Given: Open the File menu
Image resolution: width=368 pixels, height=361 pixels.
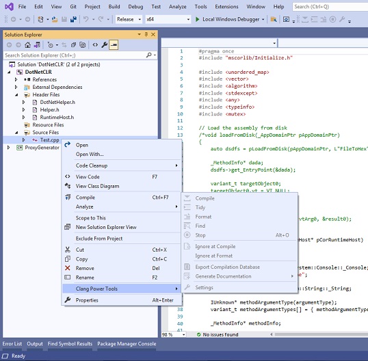Looking at the screenshot, I should pyautogui.click(x=22, y=7).
